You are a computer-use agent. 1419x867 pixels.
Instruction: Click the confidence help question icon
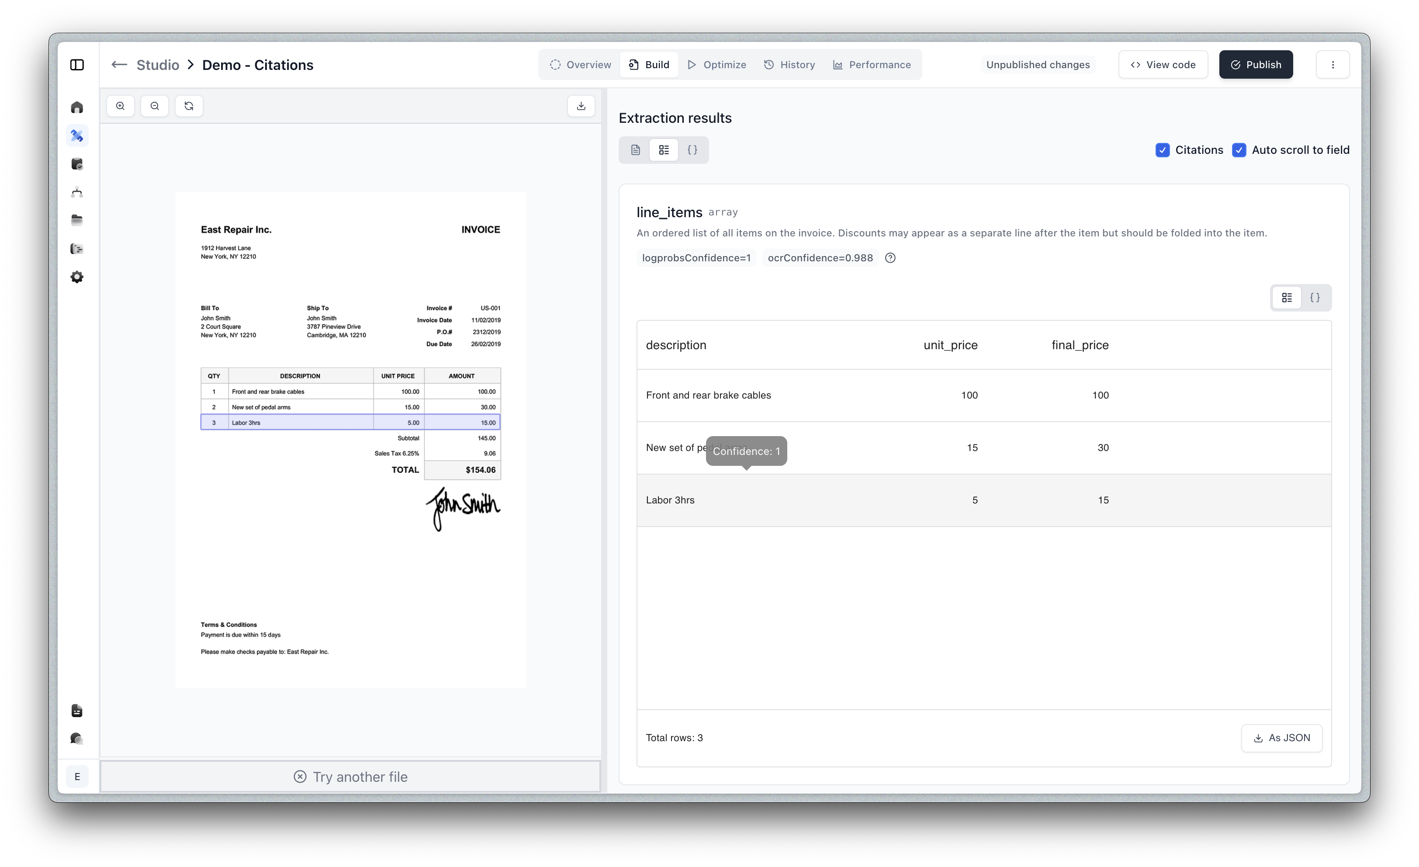(890, 258)
